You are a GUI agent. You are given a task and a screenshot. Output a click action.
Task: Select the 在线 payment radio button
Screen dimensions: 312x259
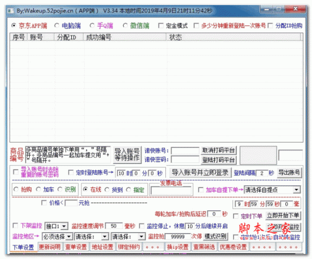tap(85, 189)
